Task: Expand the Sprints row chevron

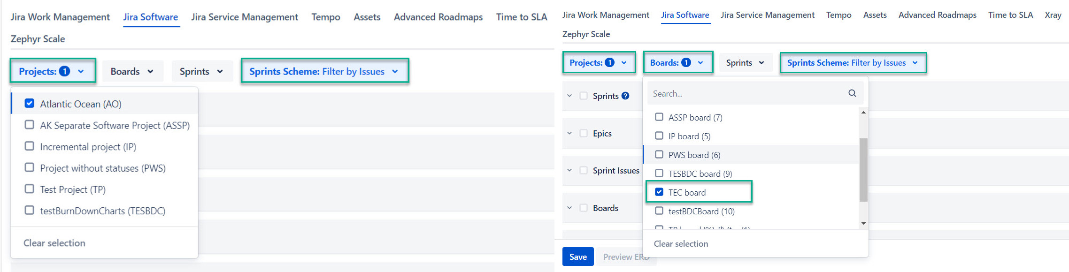Action: 569,96
